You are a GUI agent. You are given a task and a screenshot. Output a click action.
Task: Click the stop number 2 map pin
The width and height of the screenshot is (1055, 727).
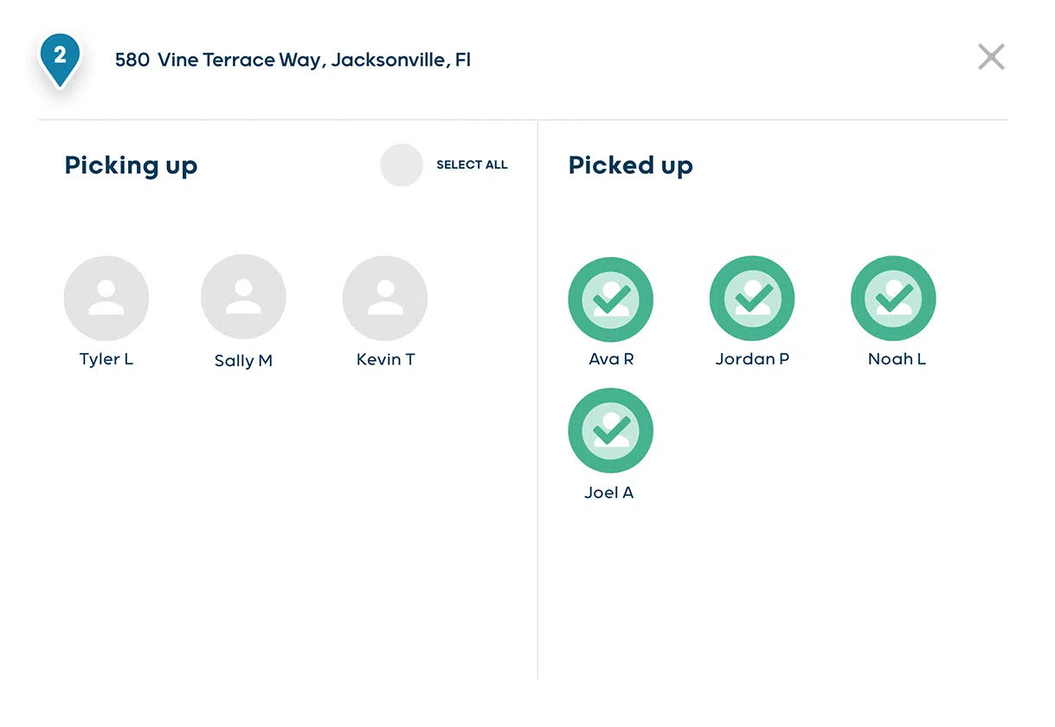60,60
